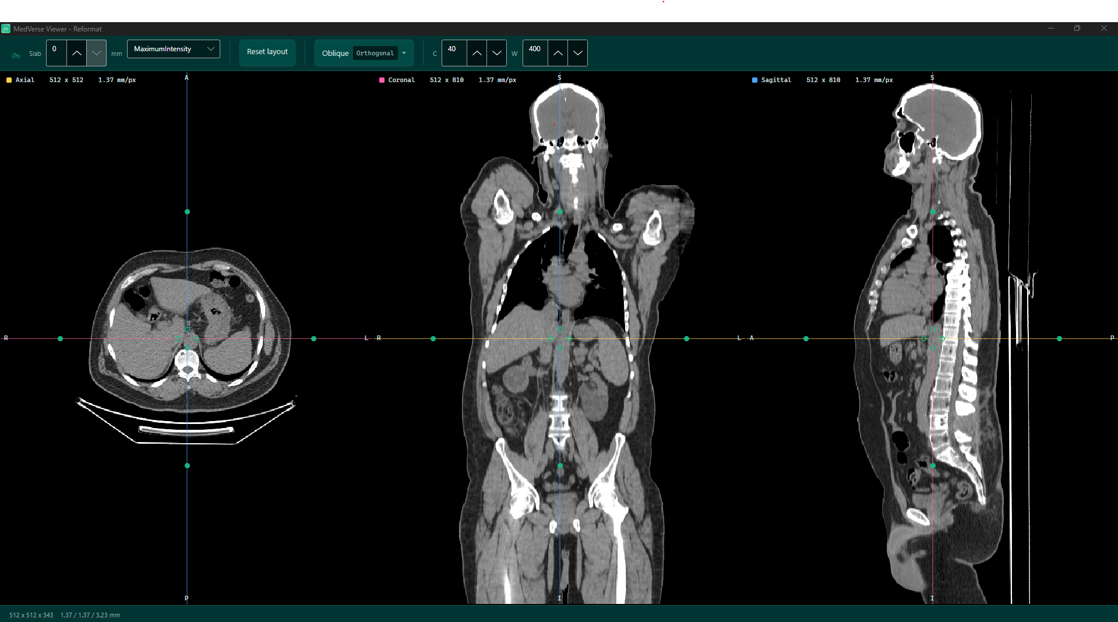
Task: Click the left handle on coronal horizontal line
Action: pyautogui.click(x=433, y=339)
